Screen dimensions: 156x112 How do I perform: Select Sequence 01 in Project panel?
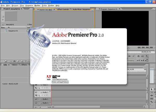[x=13, y=31]
